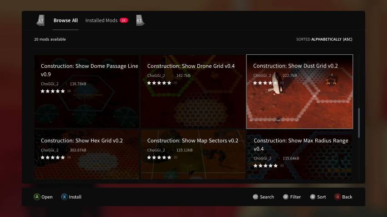387x217 pixels.
Task: Open the Show Dust Grid v0.2 mod
Action: coord(299,91)
